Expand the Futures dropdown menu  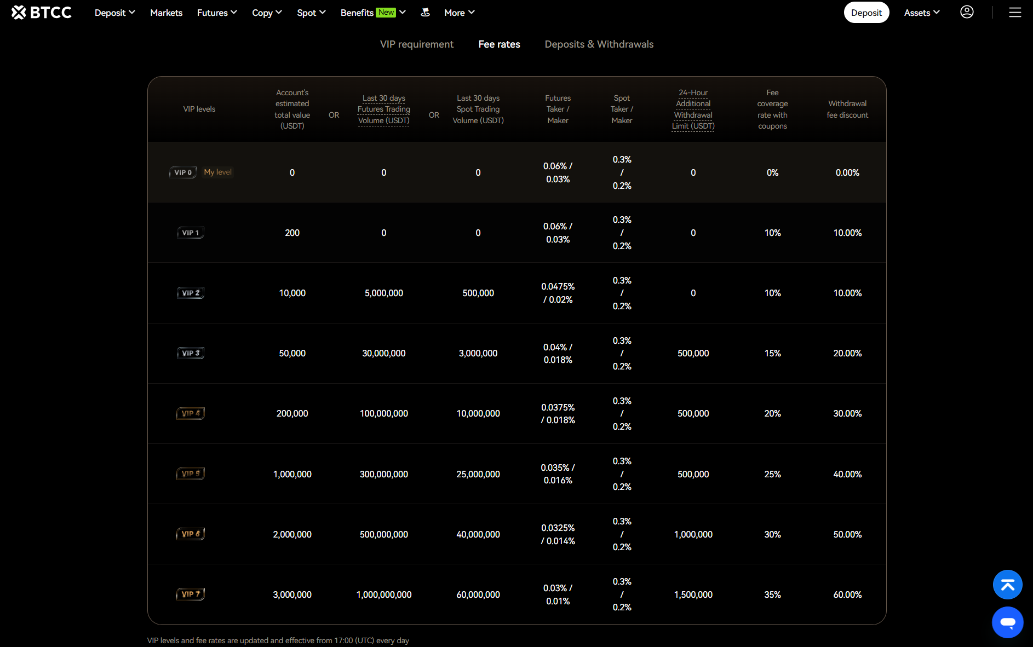(x=217, y=13)
